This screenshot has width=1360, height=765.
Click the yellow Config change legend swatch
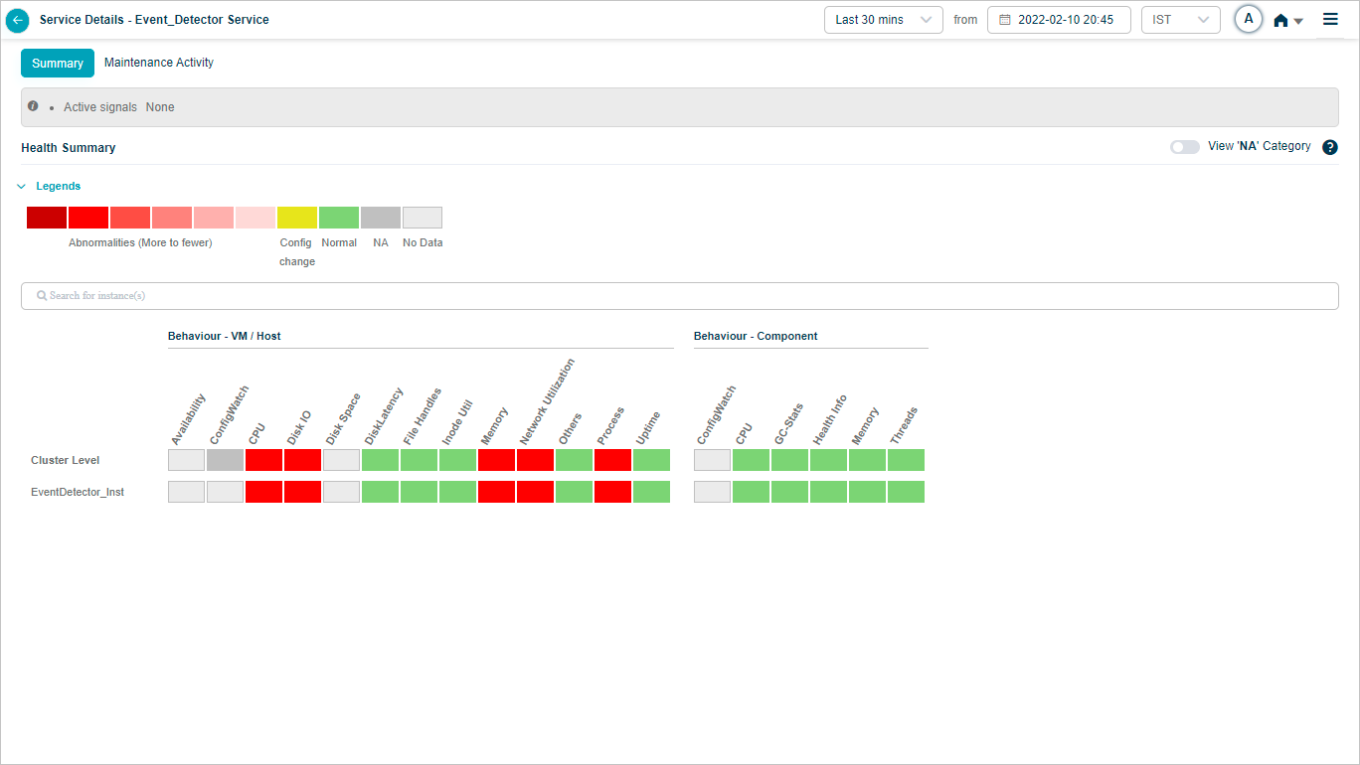coord(297,218)
